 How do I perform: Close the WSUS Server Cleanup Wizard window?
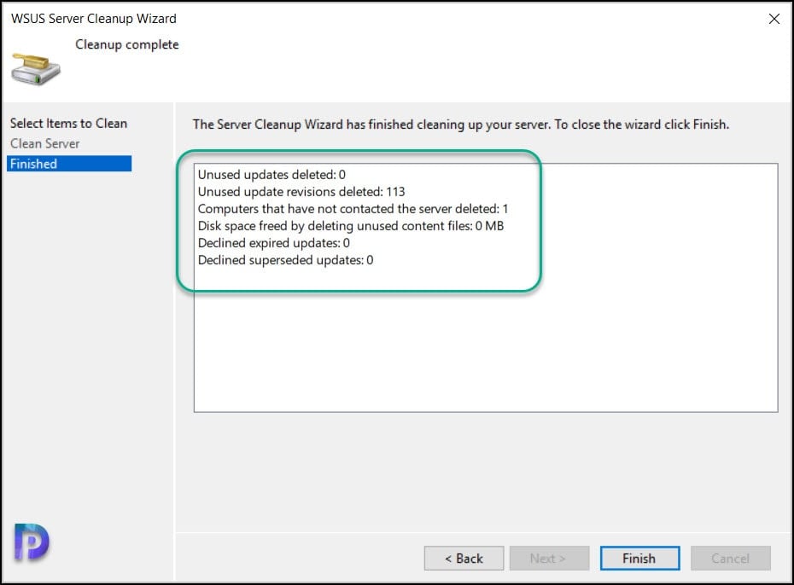pyautogui.click(x=774, y=19)
